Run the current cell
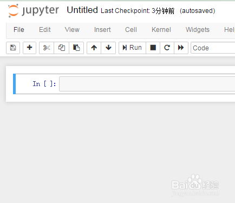This screenshot has width=235, height=203. click(132, 48)
